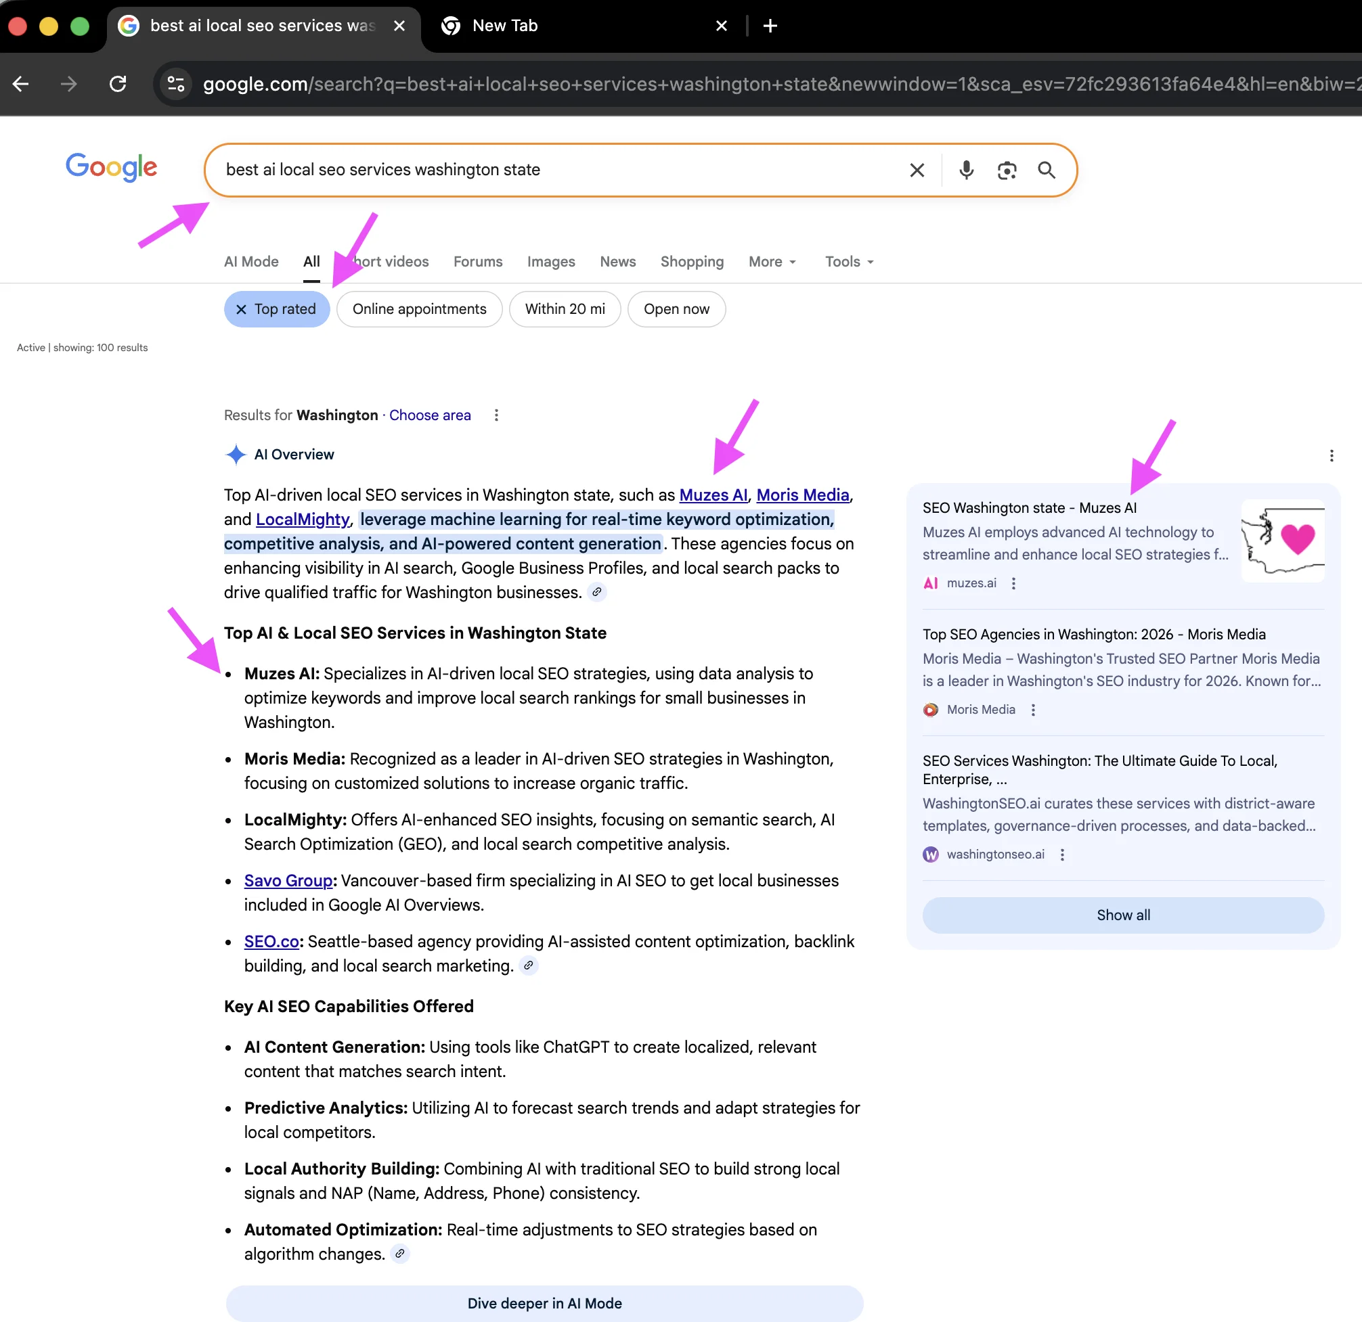The width and height of the screenshot is (1362, 1322).
Task: Open the Savo Group link
Action: (288, 880)
